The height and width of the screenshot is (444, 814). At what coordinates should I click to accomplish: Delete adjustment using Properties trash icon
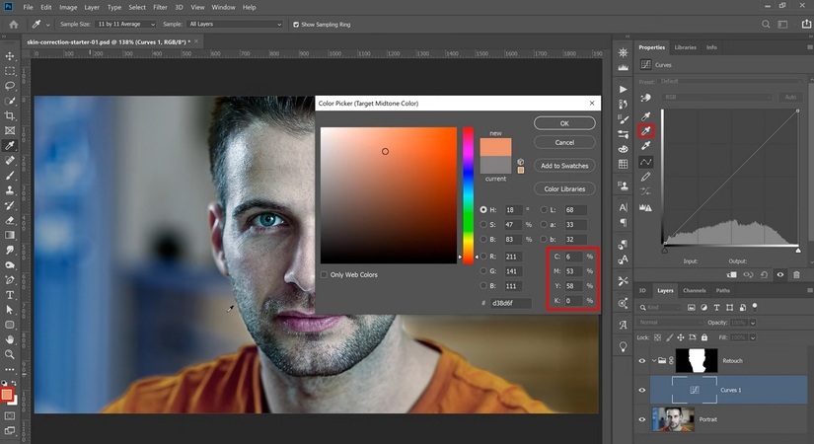(796, 274)
